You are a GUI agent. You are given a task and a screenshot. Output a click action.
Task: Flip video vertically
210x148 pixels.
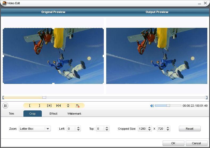coord(68,105)
